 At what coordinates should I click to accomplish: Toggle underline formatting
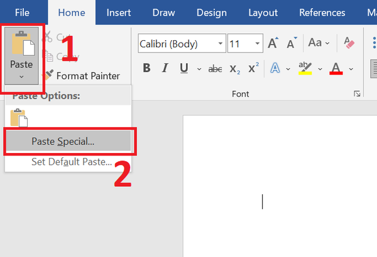click(184, 68)
